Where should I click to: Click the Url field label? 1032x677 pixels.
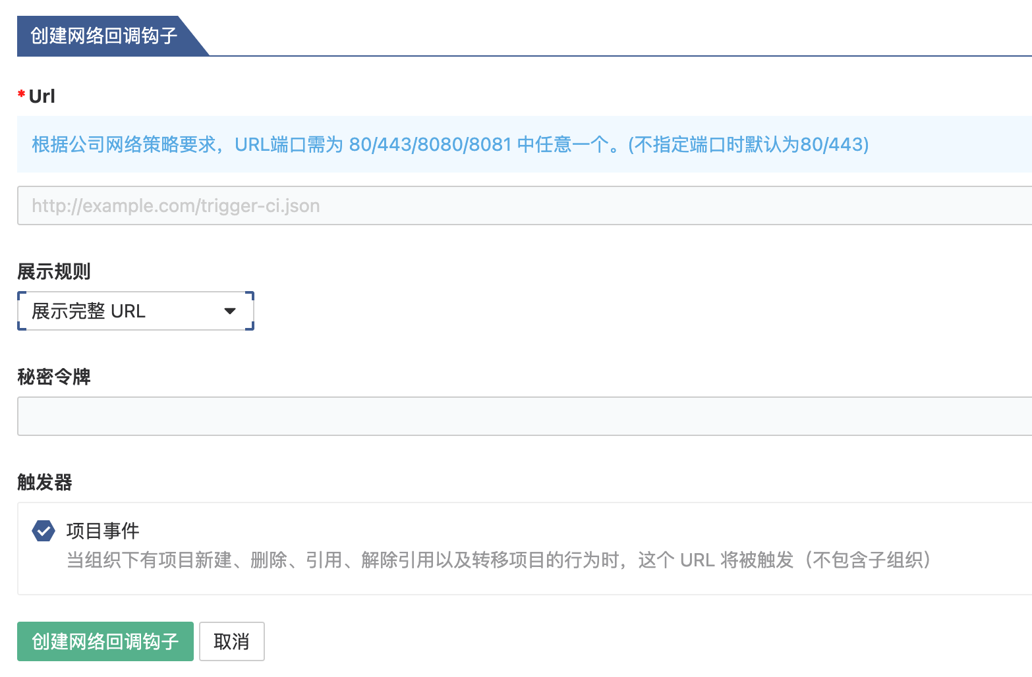42,96
